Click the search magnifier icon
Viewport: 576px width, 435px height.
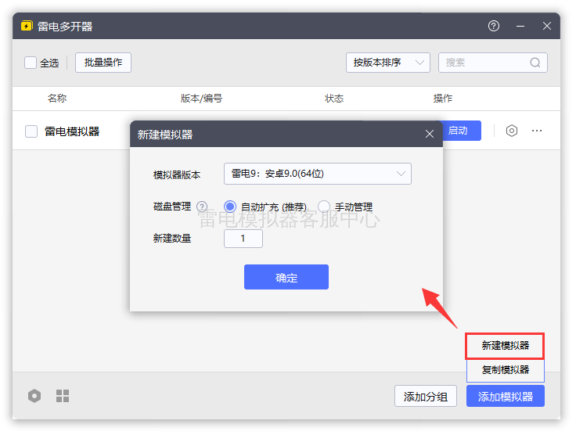535,63
